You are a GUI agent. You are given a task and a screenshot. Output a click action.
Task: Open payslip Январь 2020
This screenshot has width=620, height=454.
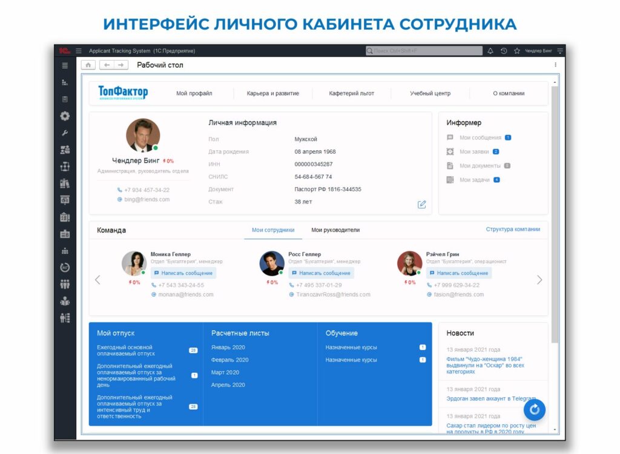[x=228, y=347]
